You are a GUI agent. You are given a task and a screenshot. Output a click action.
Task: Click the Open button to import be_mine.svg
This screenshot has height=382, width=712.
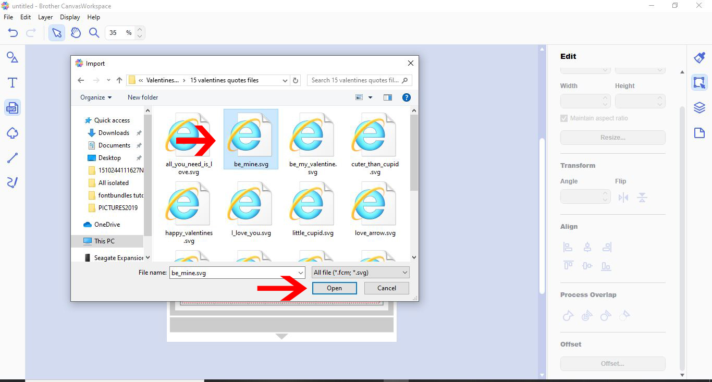click(334, 288)
